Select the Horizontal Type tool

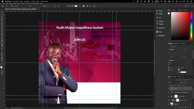click(x=2, y=51)
